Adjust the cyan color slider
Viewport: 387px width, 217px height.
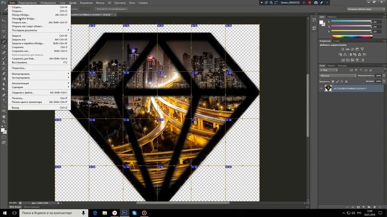tap(351, 22)
